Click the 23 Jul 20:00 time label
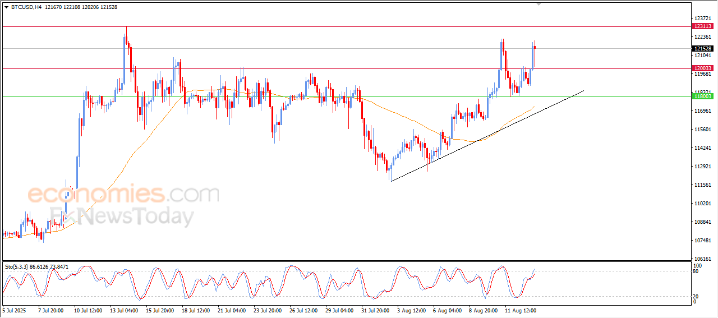 tap(268, 310)
